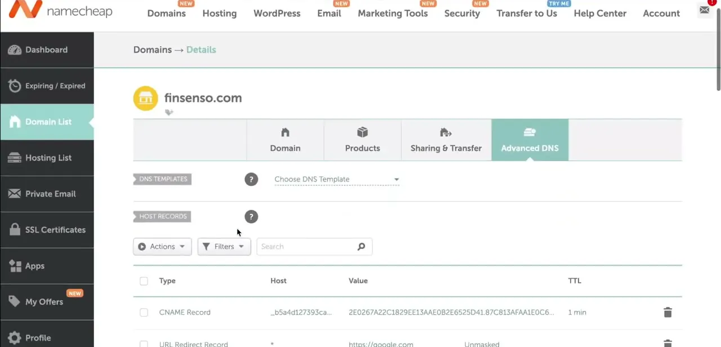Click the Profile gear icon
721x347 pixels.
point(15,338)
